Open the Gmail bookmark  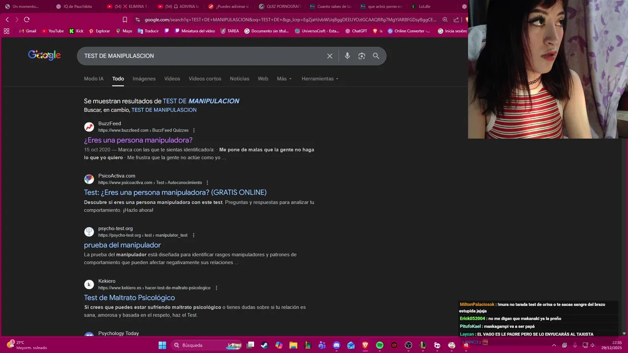27,31
